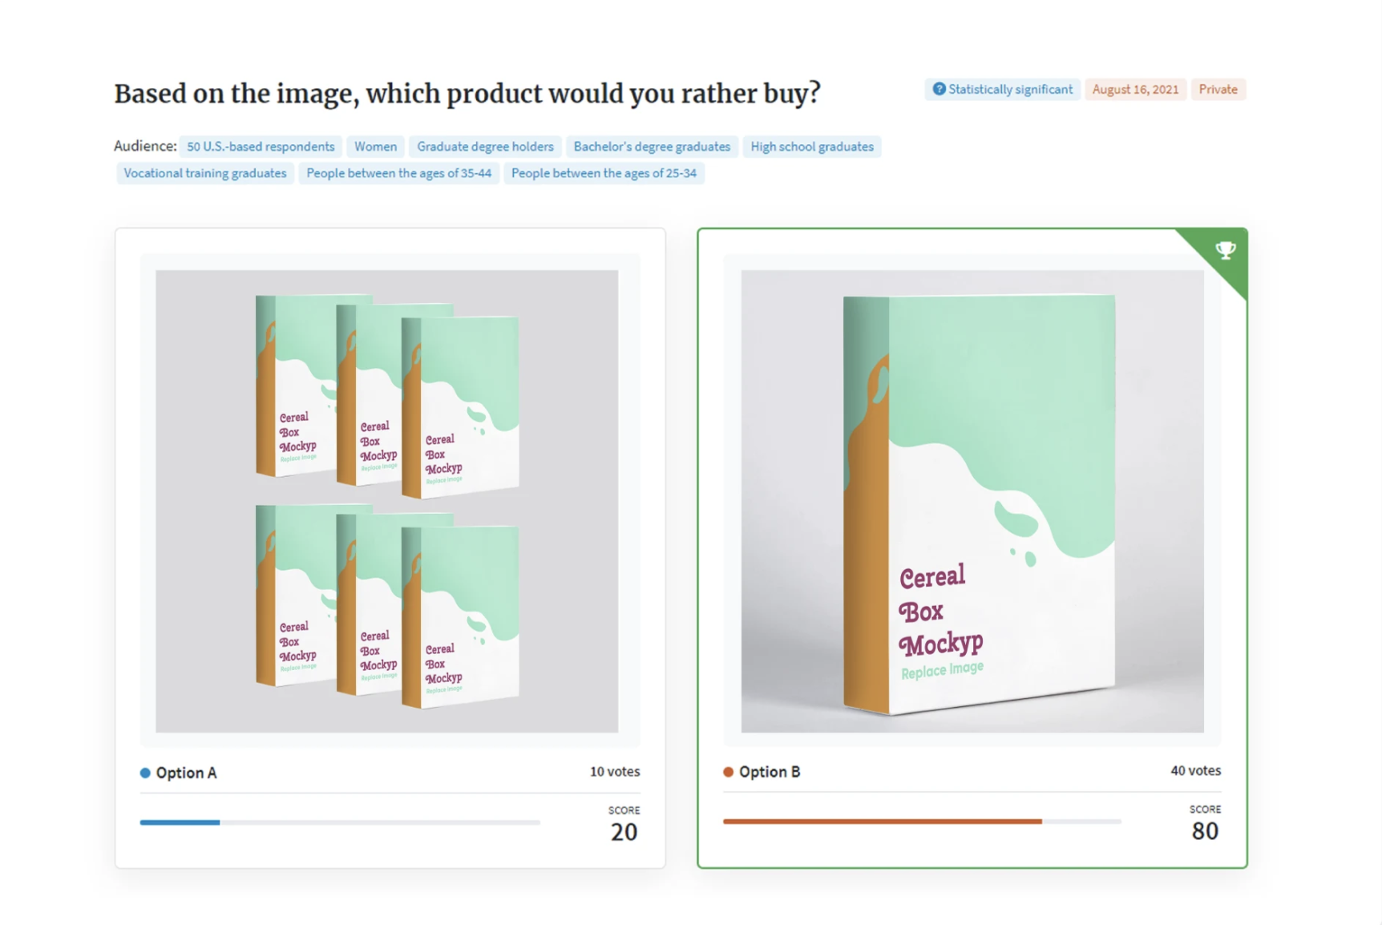Click the Private tag
This screenshot has width=1382, height=925.
(x=1218, y=89)
